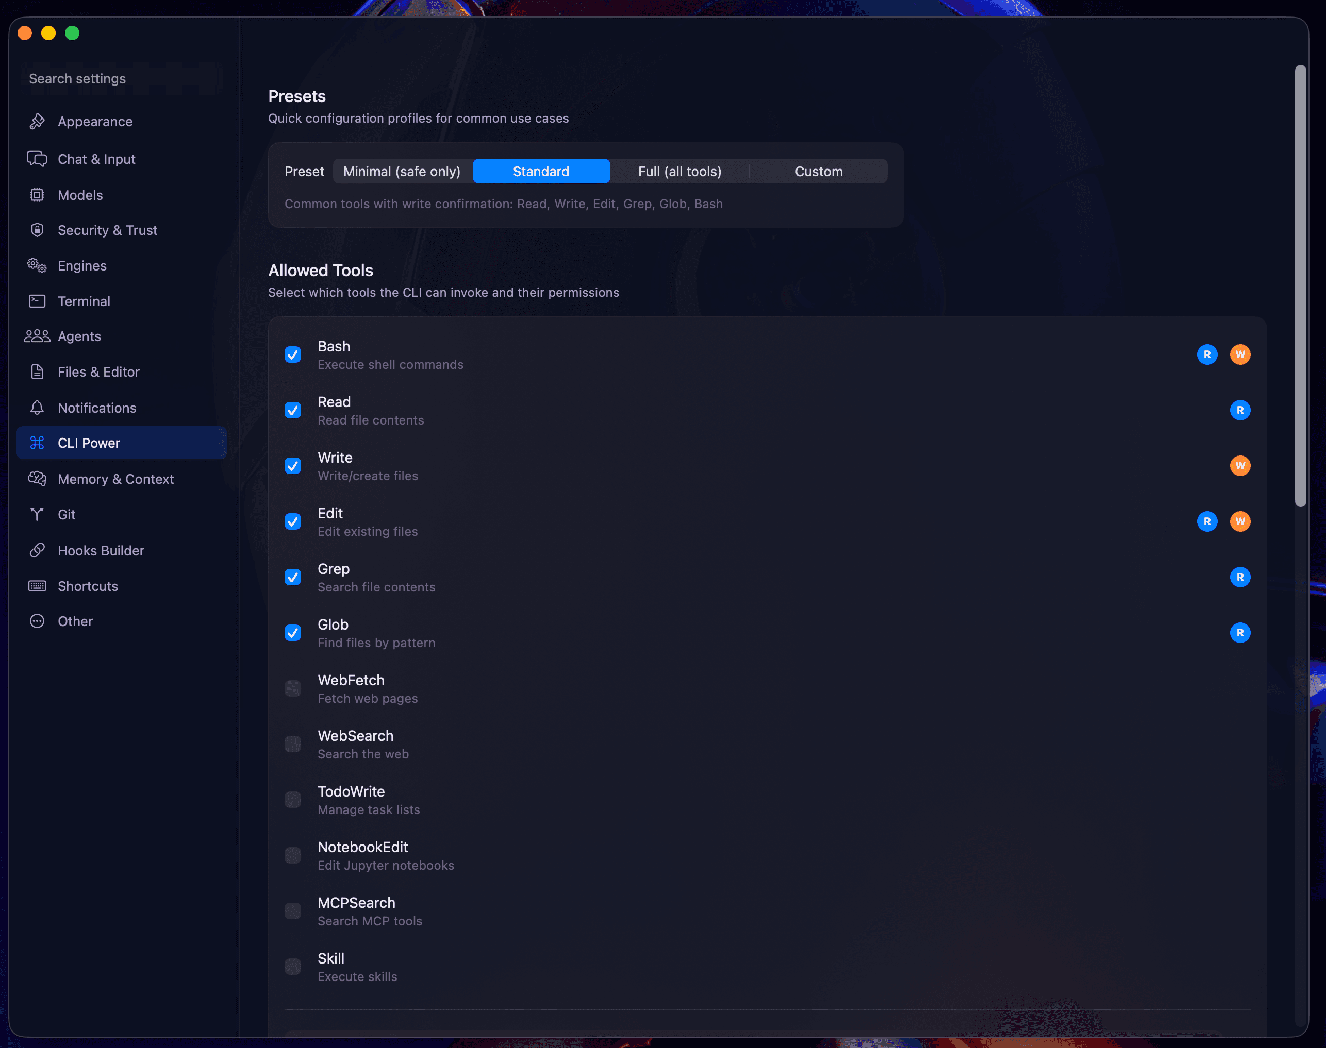Click the Minimal (safe only) preset button
The width and height of the screenshot is (1326, 1048).
point(402,171)
